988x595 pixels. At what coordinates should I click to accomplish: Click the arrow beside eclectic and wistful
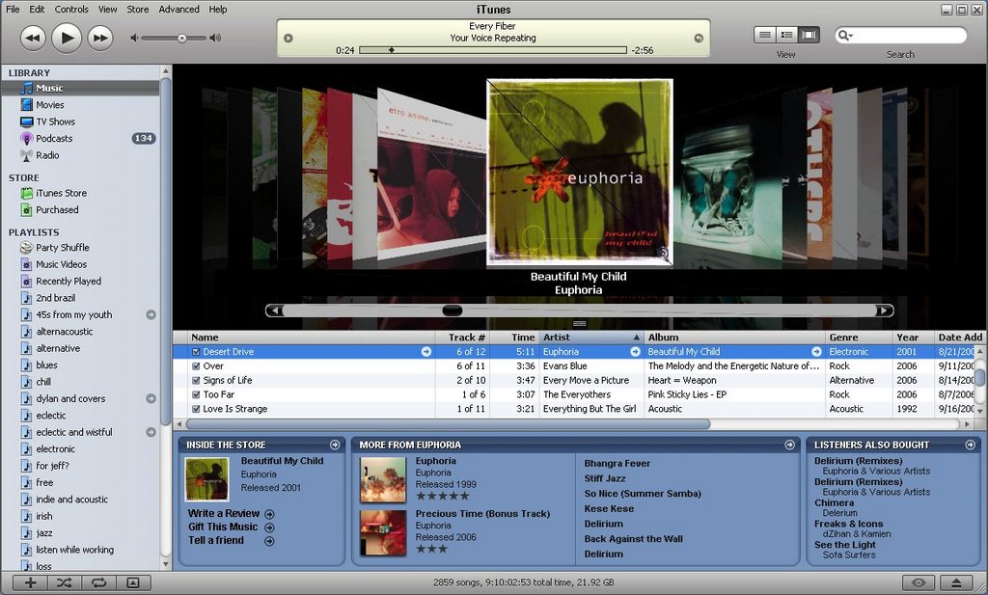click(151, 432)
